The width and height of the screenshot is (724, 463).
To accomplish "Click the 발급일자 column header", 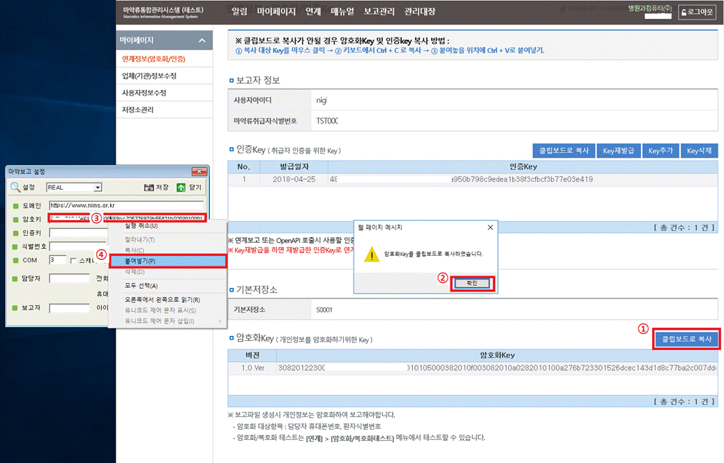I will point(294,167).
